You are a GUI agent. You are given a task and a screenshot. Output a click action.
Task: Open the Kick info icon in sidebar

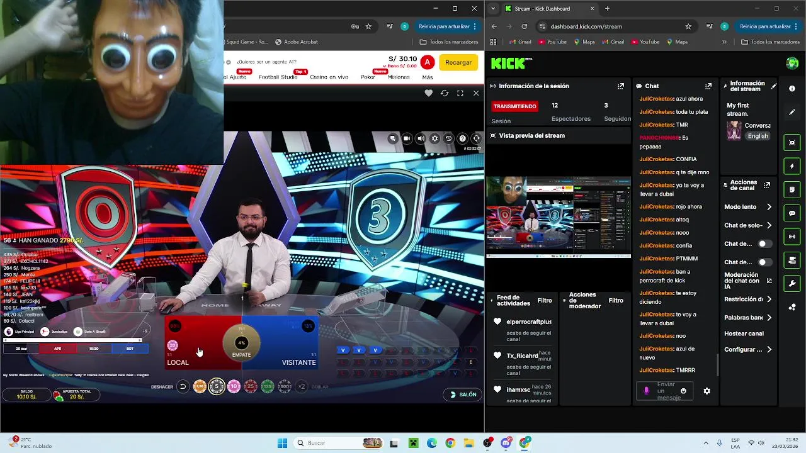[x=792, y=89]
